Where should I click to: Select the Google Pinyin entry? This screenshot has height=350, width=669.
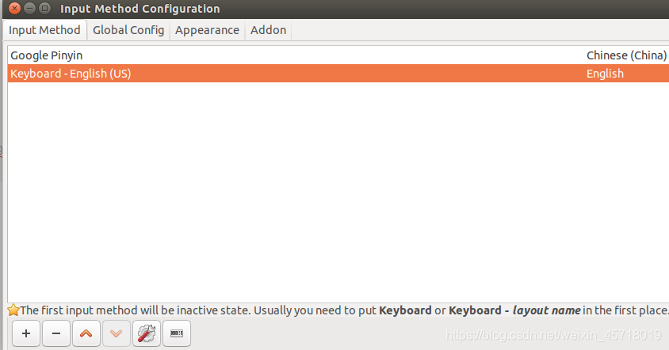pos(47,55)
